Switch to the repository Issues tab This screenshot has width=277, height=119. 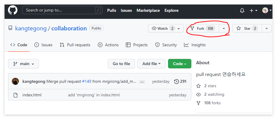tap(43, 45)
